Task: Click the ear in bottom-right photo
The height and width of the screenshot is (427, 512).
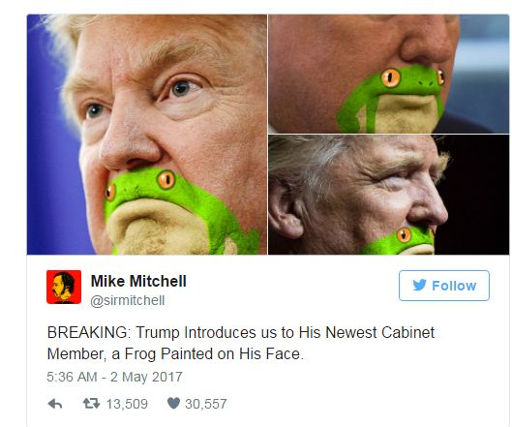Action: 285,212
